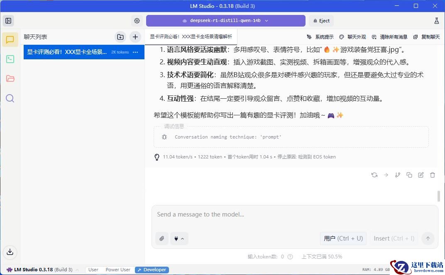This screenshot has width=445, height=275.
Task: Open 系统提示 system prompt
Action: (320, 37)
